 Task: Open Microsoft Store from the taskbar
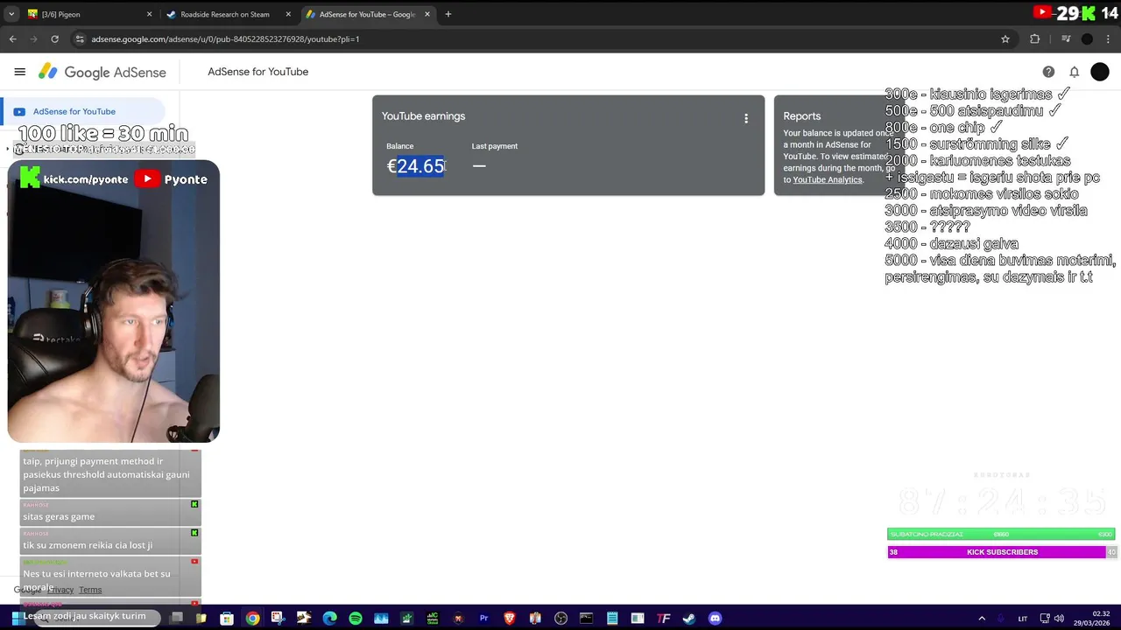227,619
